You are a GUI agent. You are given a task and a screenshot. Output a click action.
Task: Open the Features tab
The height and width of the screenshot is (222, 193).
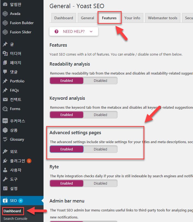[x=109, y=18]
